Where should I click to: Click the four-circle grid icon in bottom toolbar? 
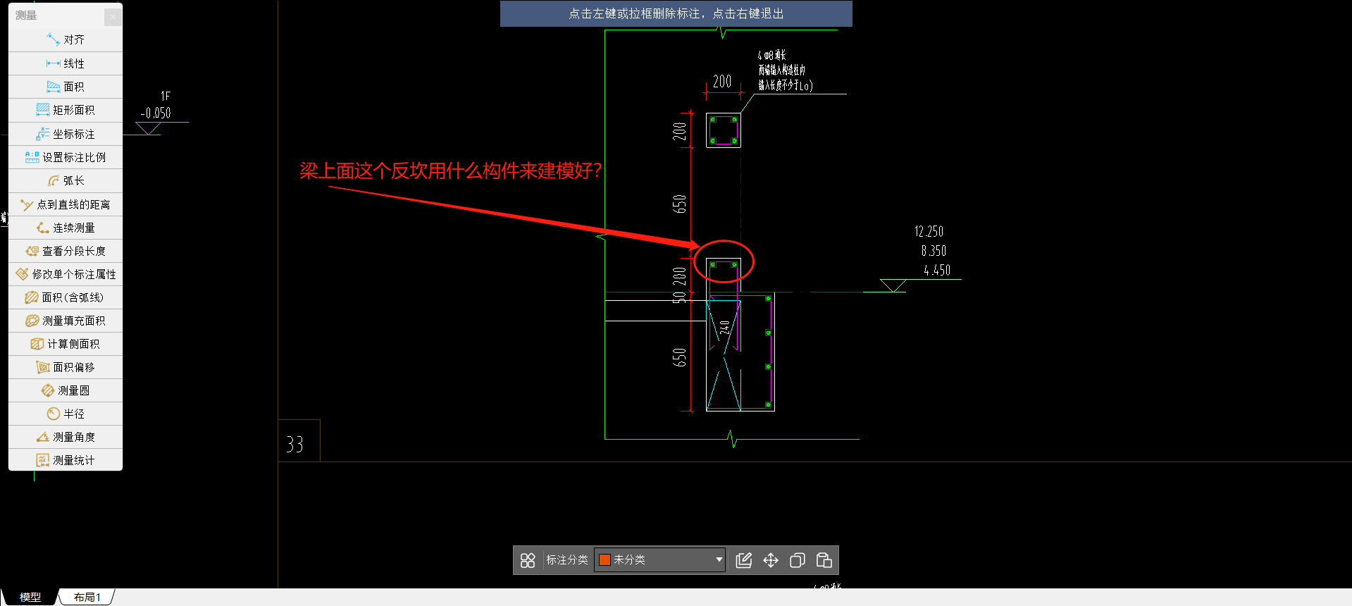(x=528, y=560)
